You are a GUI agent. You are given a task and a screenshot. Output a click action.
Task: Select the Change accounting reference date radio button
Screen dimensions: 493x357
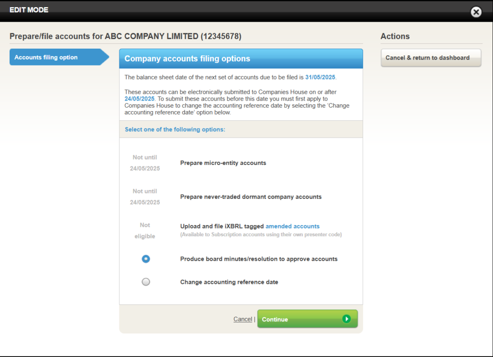146,282
